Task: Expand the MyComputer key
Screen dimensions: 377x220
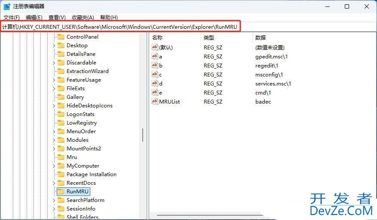Action: (54, 166)
